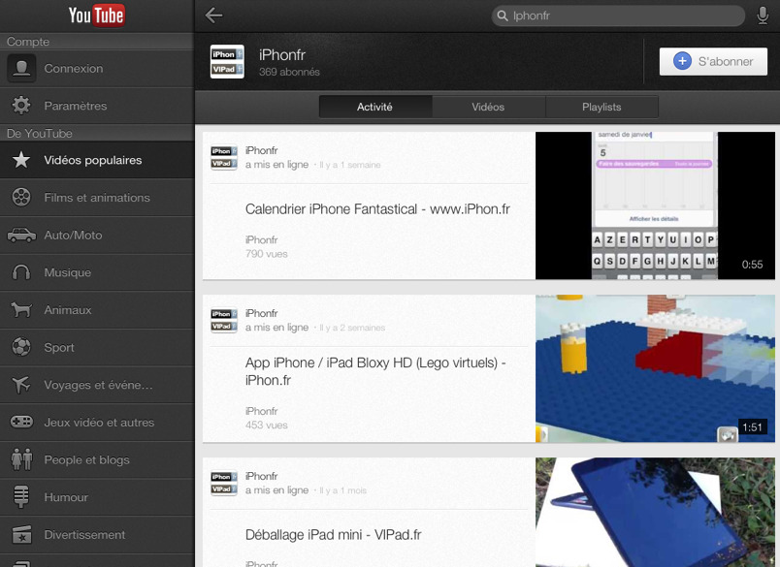Tap channel avatar on Calendrier Fantastical post

coord(224,157)
